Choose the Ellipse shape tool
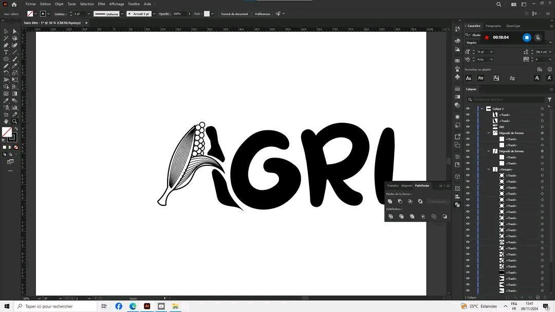Screen dimensions: 555x312 point(6,59)
